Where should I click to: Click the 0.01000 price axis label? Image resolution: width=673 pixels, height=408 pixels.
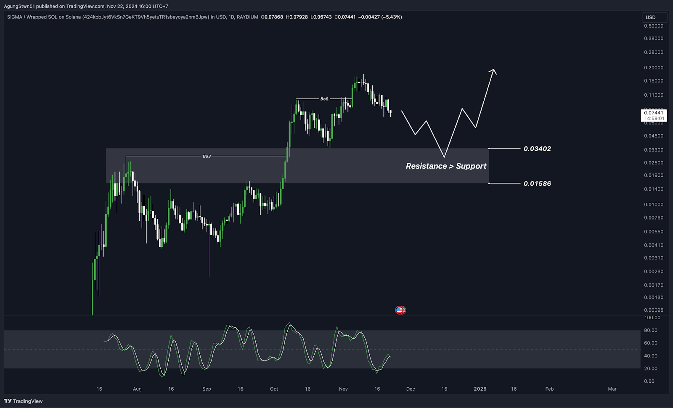(x=654, y=204)
